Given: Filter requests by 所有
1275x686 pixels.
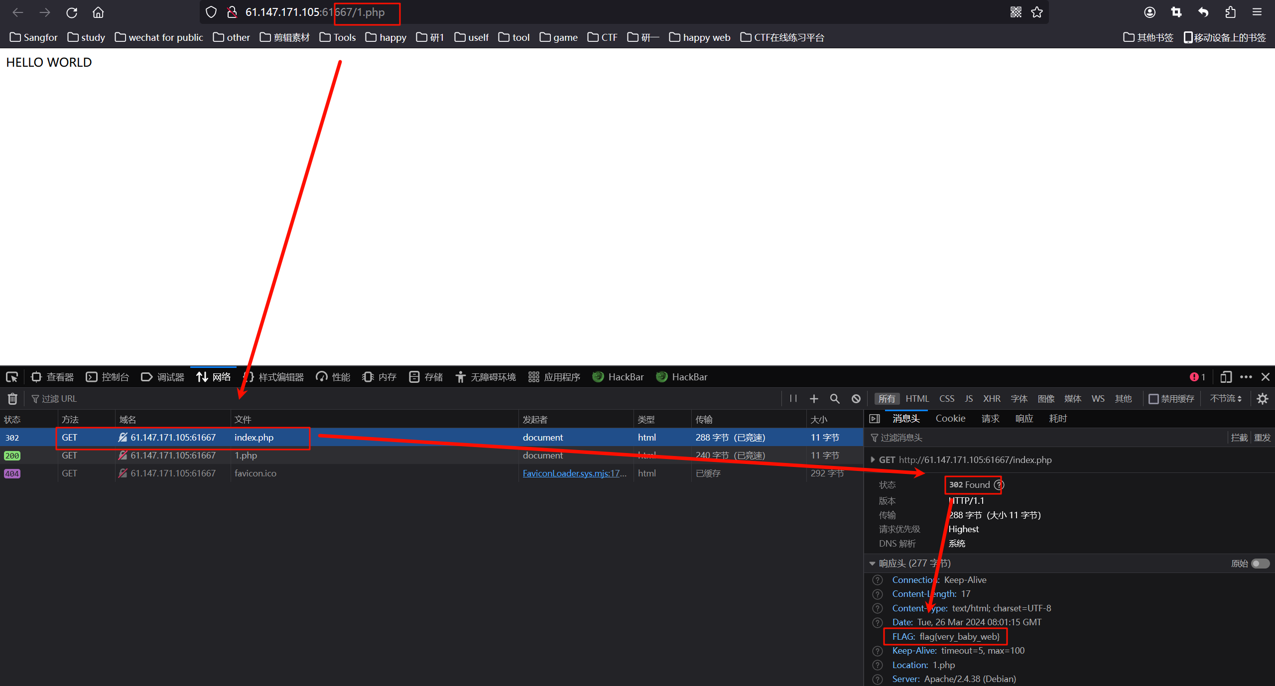Looking at the screenshot, I should click(887, 399).
